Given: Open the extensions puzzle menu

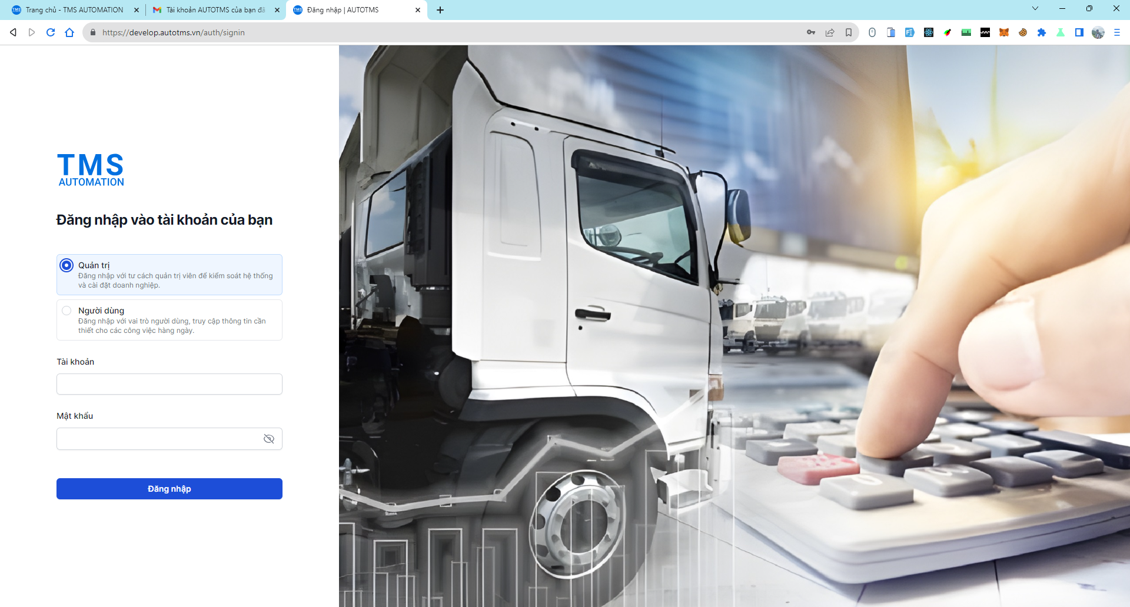Looking at the screenshot, I should (x=1042, y=32).
